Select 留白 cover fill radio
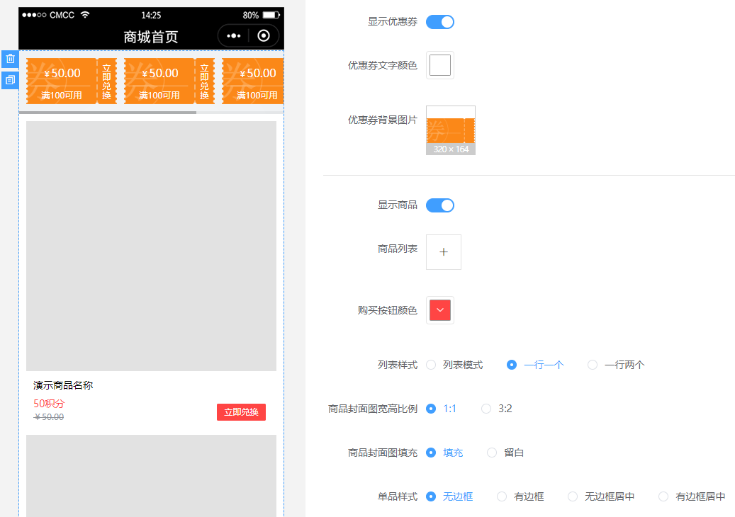The height and width of the screenshot is (517, 735). (492, 453)
